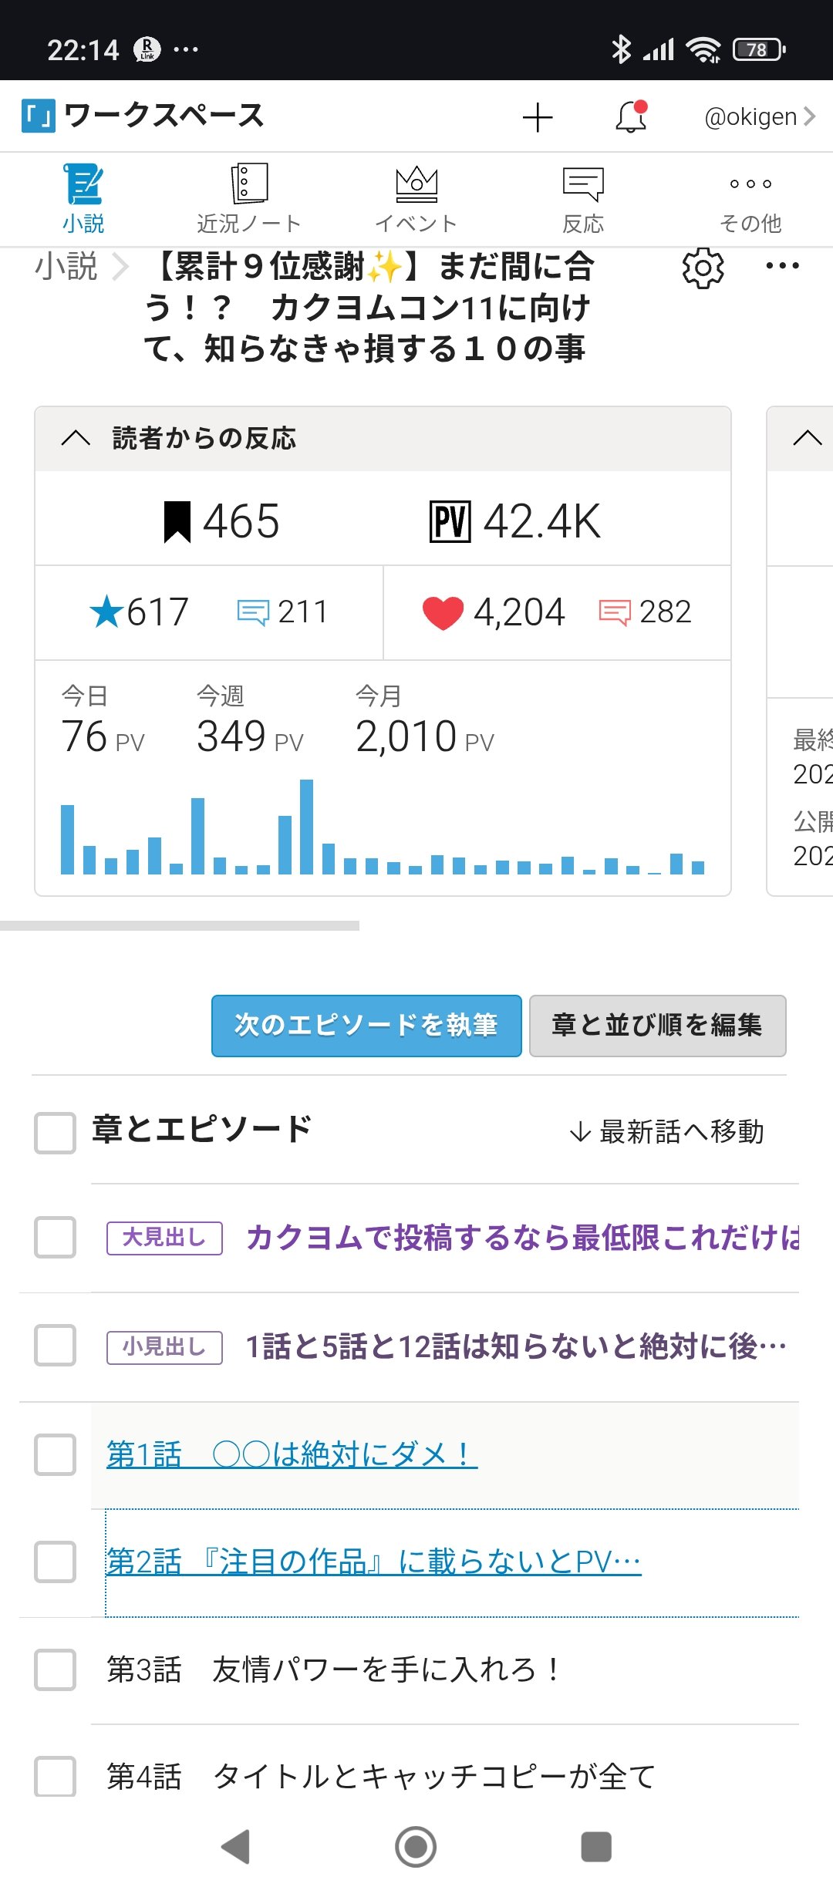Image resolution: width=833 pixels, height=1897 pixels.
Task: Open novel settings gear icon
Action: point(703,268)
